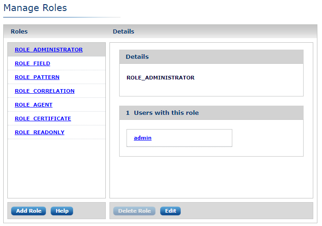Viewport: 322px width, 226px height.
Task: Click the inner Details box heading above the role name
Action: click(137, 57)
